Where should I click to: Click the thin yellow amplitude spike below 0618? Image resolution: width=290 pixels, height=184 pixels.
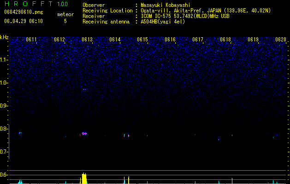pyautogui.click(x=232, y=181)
